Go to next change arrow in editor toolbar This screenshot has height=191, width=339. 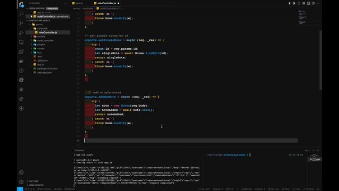[295, 3]
